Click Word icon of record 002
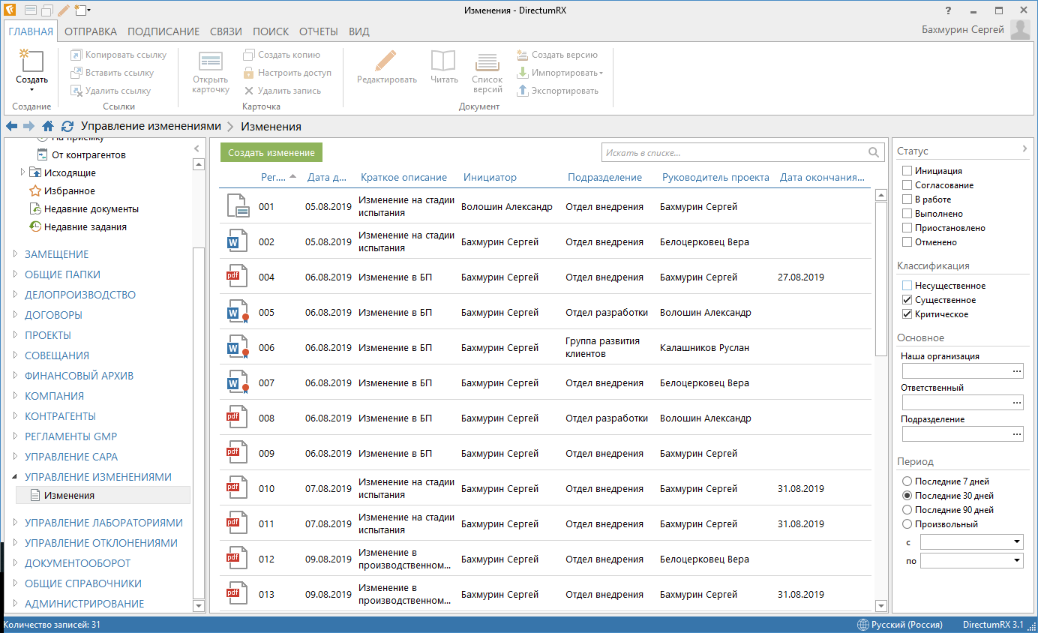Image resolution: width=1038 pixels, height=633 pixels. 237,241
